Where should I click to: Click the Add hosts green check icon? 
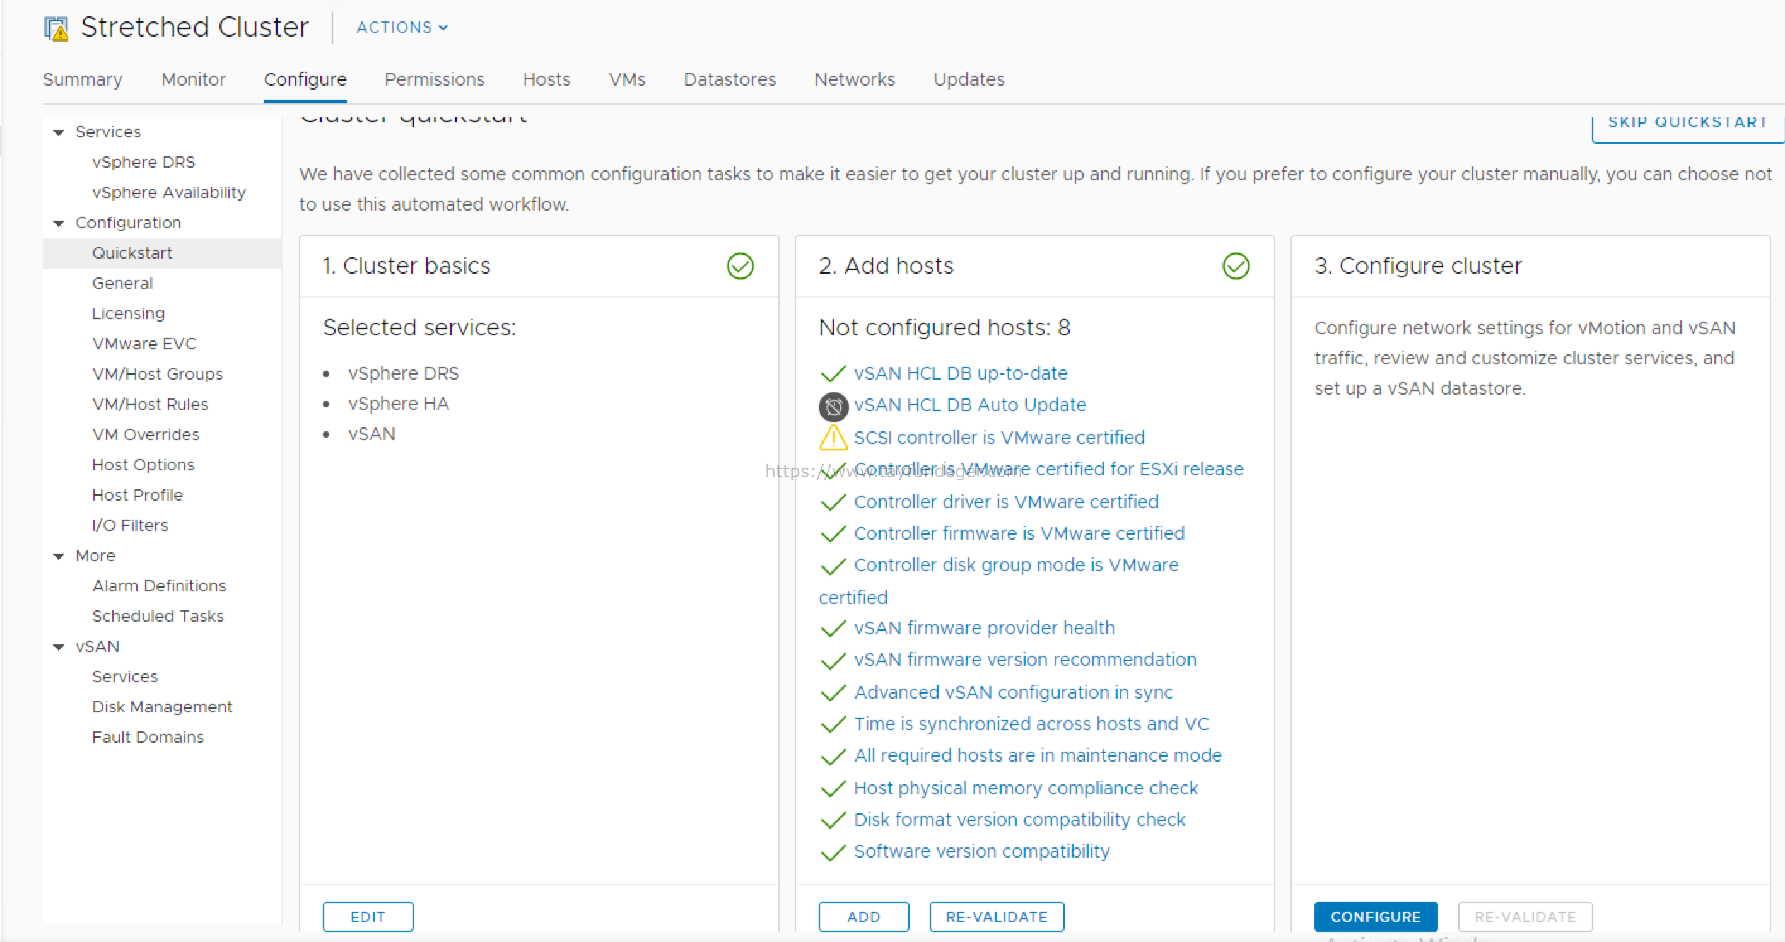(1236, 266)
